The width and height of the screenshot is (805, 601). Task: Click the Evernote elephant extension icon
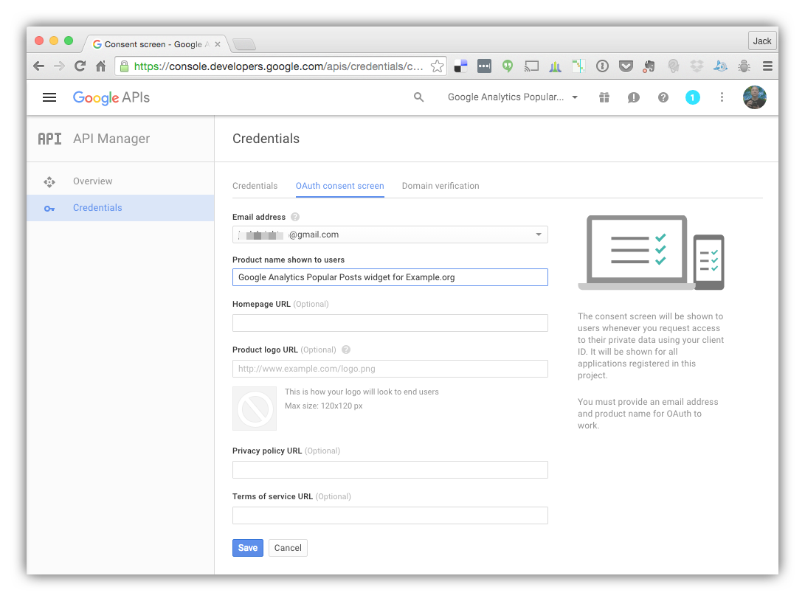(x=649, y=66)
